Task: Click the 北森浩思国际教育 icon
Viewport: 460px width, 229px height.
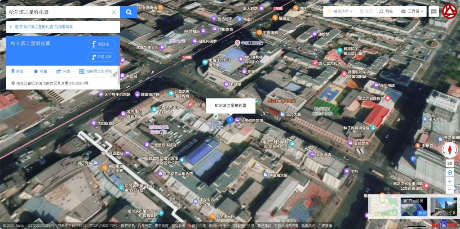Action: (171, 94)
